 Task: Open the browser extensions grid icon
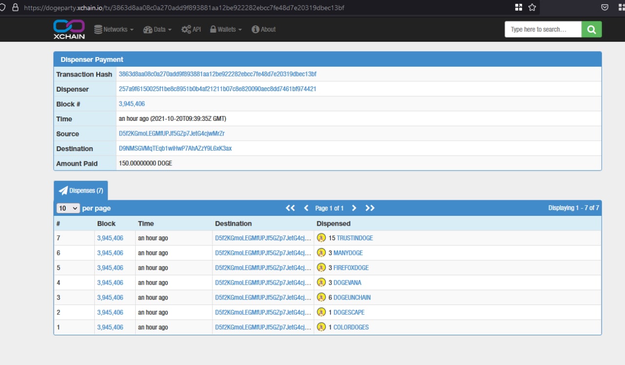click(x=519, y=7)
